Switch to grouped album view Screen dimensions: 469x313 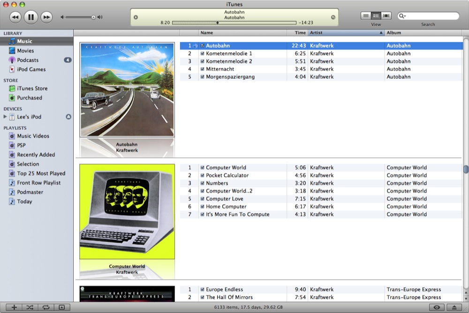point(376,16)
